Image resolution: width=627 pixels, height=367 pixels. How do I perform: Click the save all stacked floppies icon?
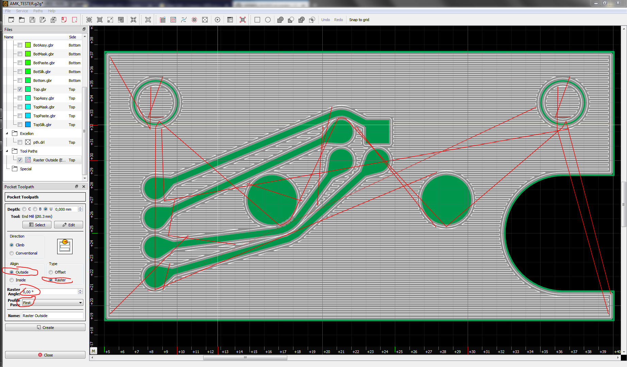(x=53, y=20)
